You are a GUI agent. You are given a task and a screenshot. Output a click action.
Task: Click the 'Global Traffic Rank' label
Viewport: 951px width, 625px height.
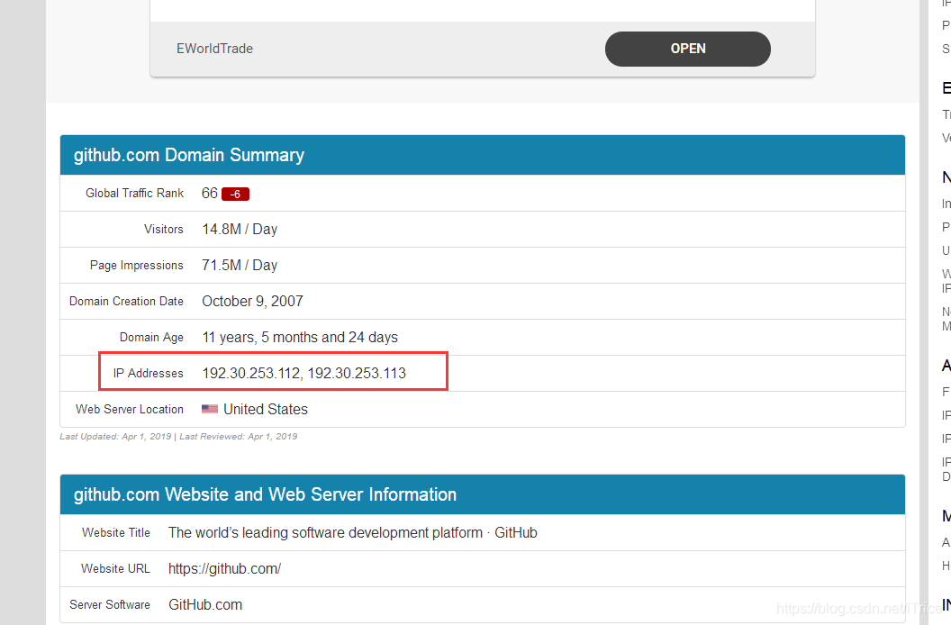click(135, 193)
